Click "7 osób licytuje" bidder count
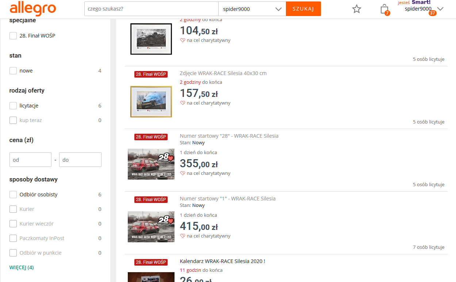Image resolution: width=456 pixels, height=282 pixels. point(429,247)
